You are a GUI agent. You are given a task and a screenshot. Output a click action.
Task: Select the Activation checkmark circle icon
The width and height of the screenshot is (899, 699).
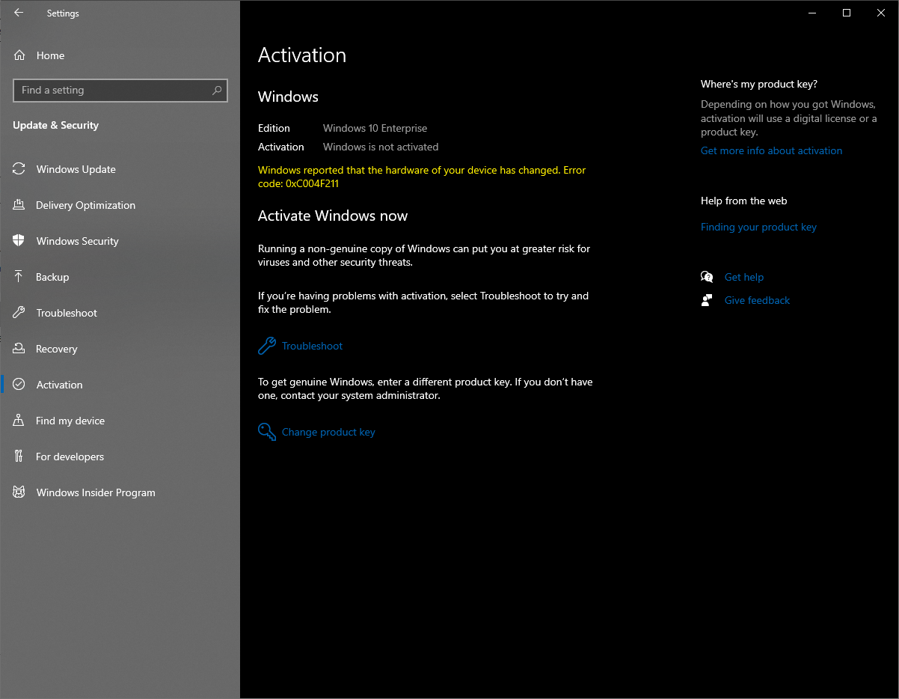click(x=19, y=385)
